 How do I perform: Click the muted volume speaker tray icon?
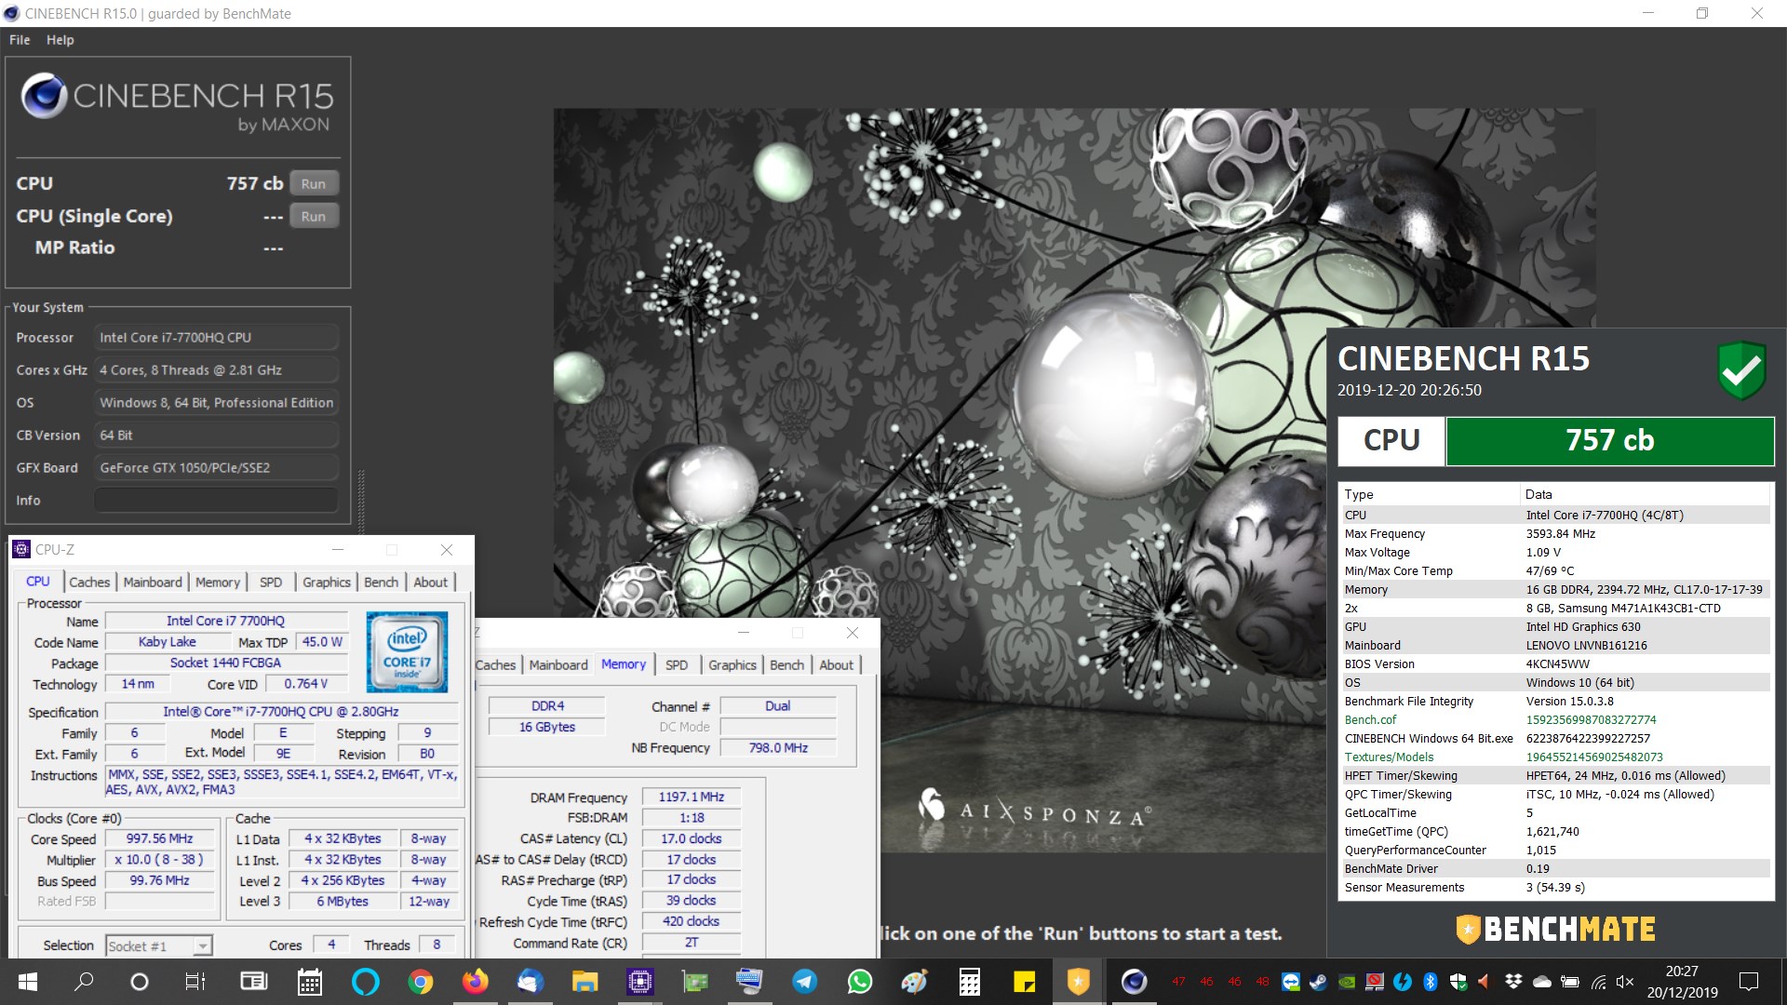(1625, 982)
